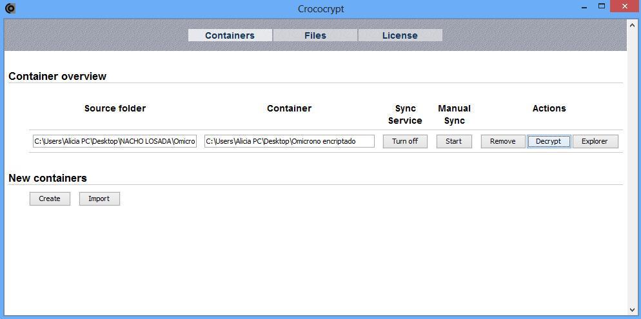This screenshot has height=319, width=641.
Task: Click the "Actions" column header
Action: pyautogui.click(x=549, y=108)
